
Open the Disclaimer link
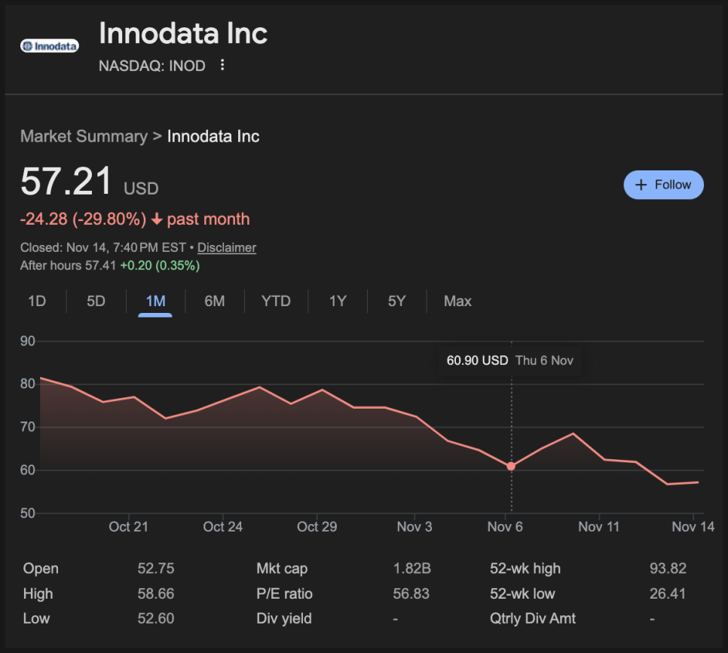pos(227,247)
